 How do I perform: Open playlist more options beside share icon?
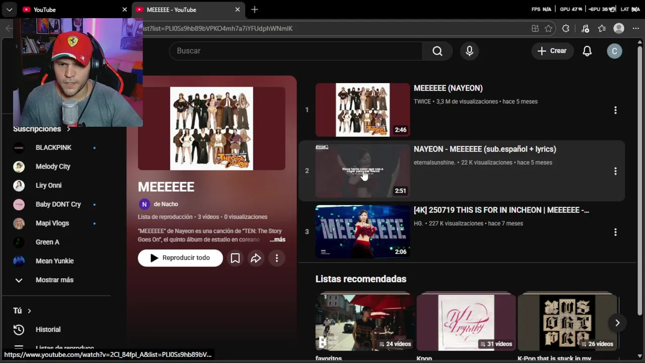pos(277,258)
